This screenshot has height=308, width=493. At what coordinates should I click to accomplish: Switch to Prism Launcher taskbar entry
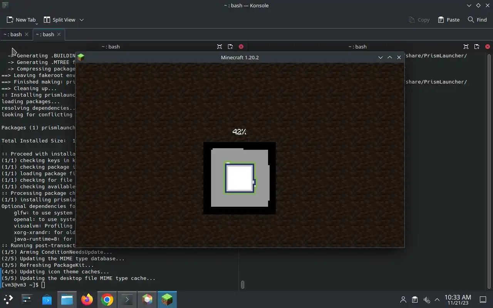[x=147, y=300]
